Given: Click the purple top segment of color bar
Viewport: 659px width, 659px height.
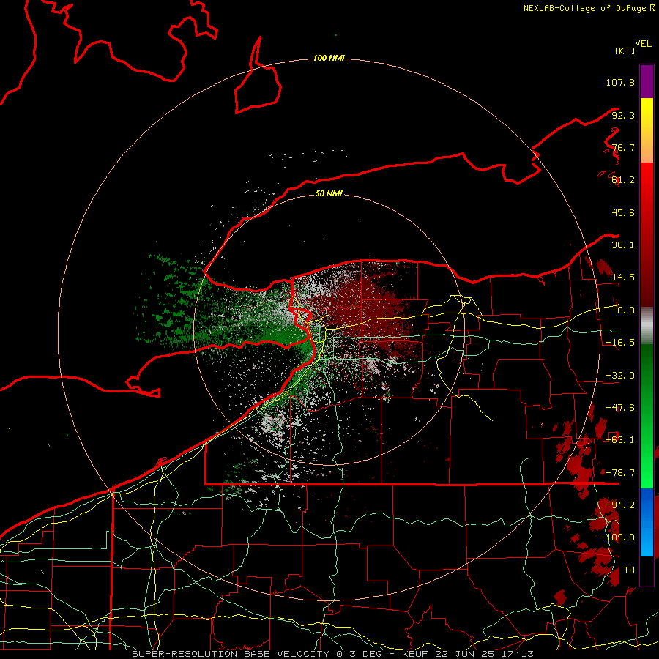Looking at the screenshot, I should click(x=647, y=81).
